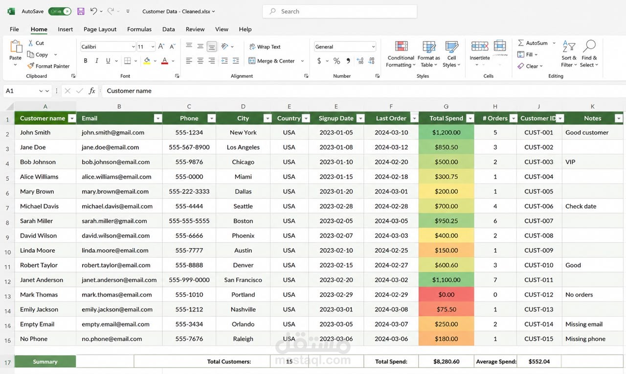Click the AutoSum button

(x=533, y=43)
